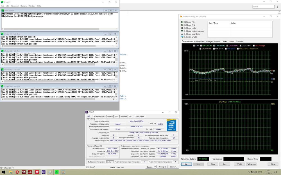Open the Память tab in CPU-Z
Viewport: 281px width, 175px height.
coord(110,116)
